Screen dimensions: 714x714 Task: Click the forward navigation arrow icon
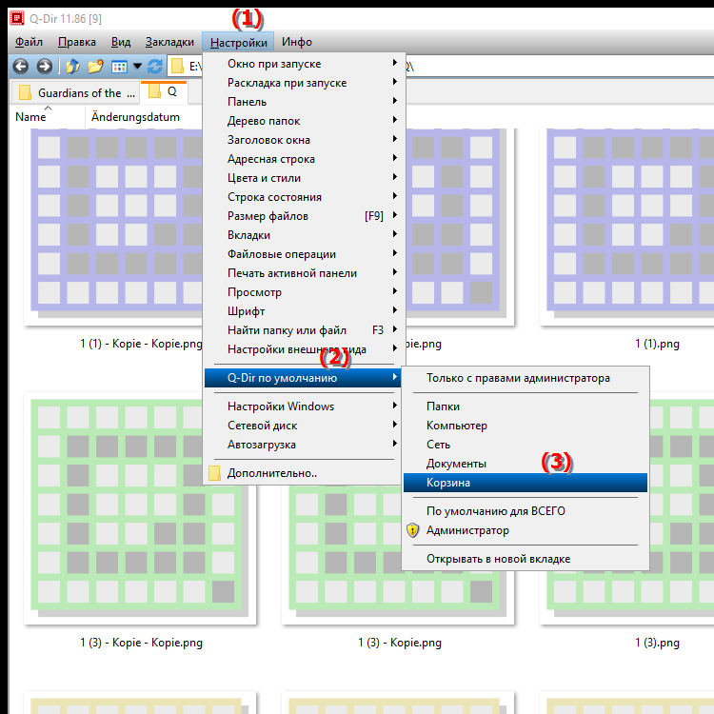(44, 67)
